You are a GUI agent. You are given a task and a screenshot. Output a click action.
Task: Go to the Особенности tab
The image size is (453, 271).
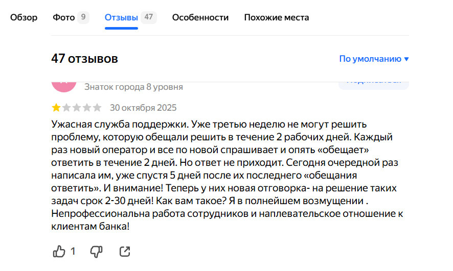[200, 17]
